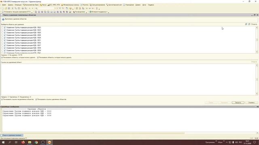Click the taskbar clock
The image size is (259, 145).
[247, 142]
